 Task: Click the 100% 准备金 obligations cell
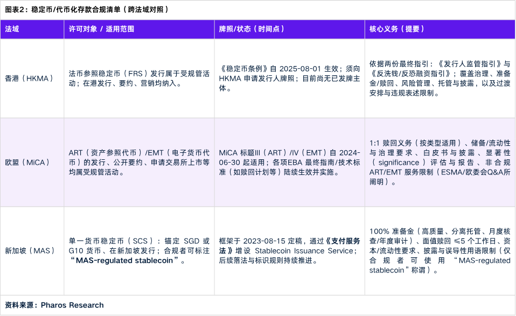click(440, 250)
